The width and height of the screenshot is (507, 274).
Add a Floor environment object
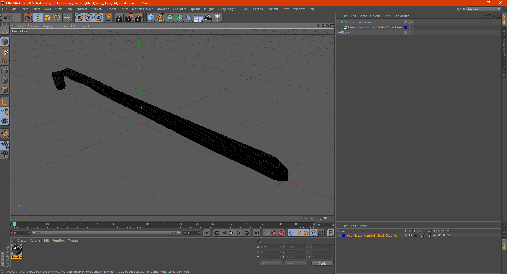click(199, 18)
